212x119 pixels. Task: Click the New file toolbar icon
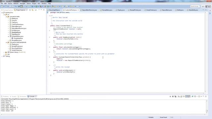pos(2,6)
